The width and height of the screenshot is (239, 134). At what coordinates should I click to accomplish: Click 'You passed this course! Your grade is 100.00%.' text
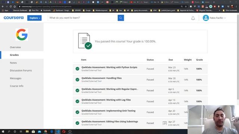click(125, 41)
